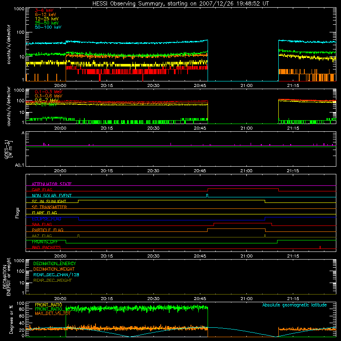
Task: Select the SC_TRANSMITTER flag label
Action: pyautogui.click(x=49, y=207)
